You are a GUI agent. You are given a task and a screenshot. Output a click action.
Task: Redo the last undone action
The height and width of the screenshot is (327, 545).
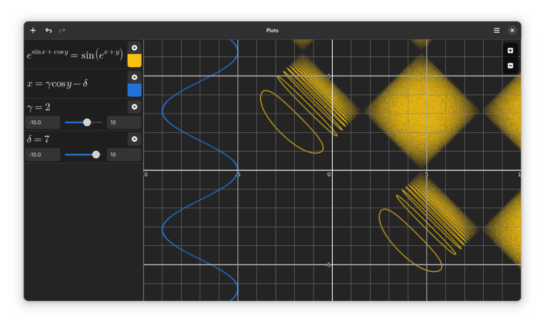point(62,31)
